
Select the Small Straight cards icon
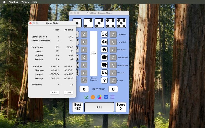[x=104, y=57]
